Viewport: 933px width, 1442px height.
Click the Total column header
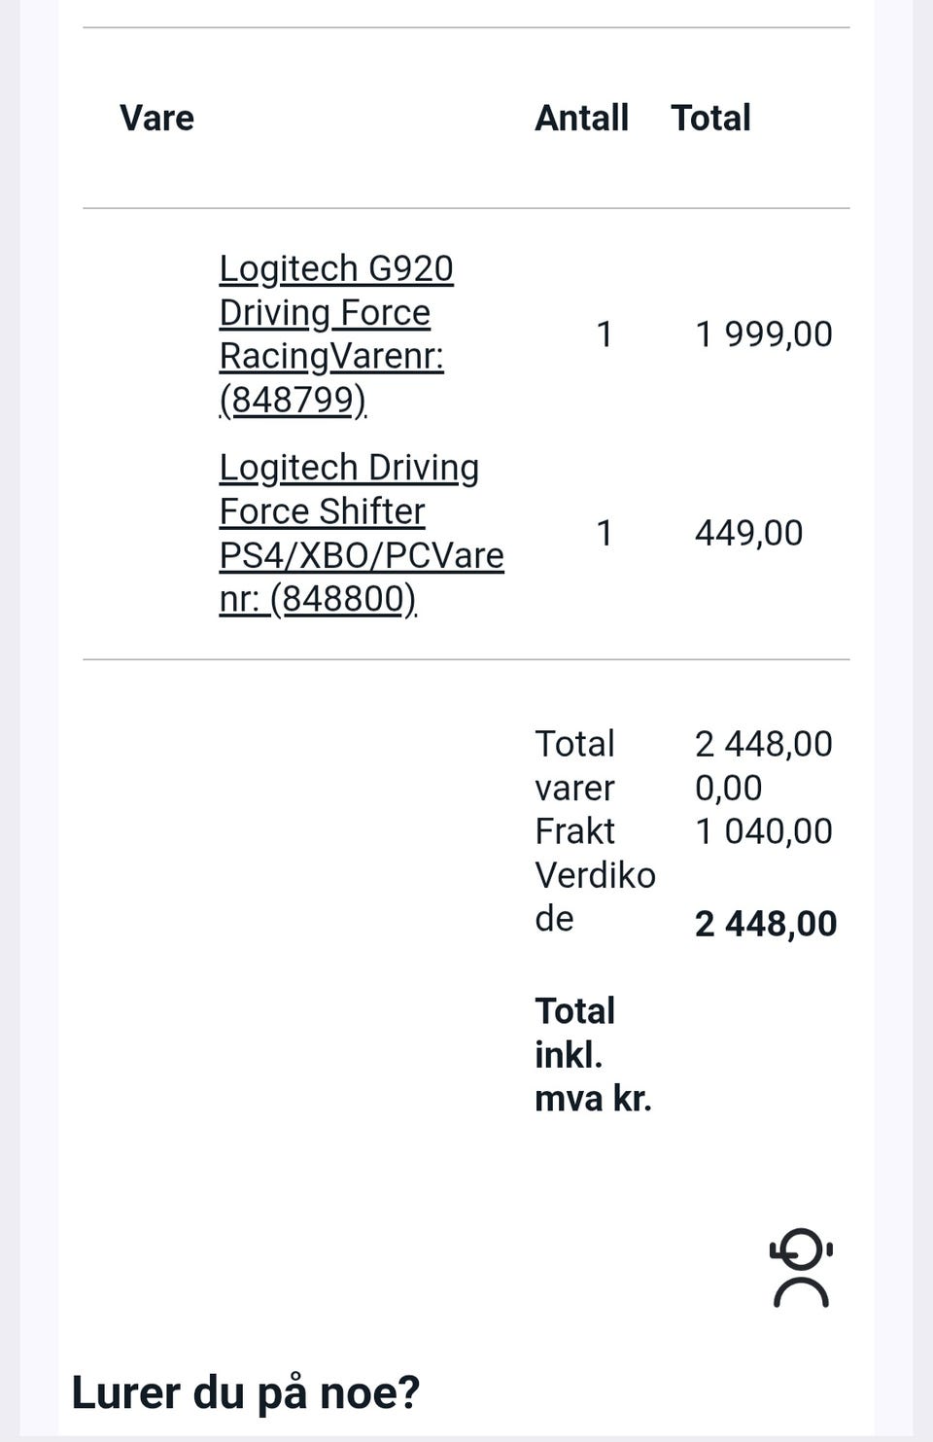coord(710,118)
